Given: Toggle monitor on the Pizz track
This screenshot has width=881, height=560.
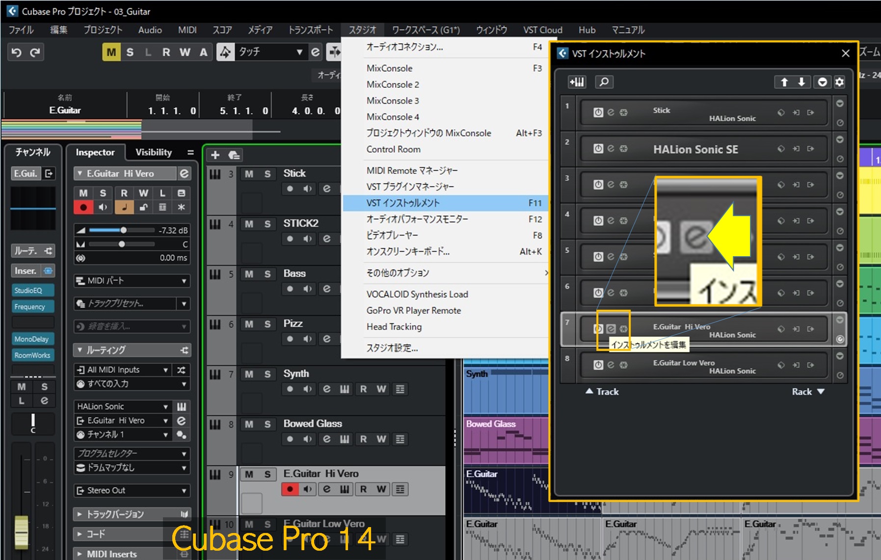Looking at the screenshot, I should (x=308, y=339).
